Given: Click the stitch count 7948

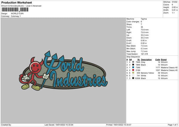Looking at the screenshot, I should point(138,62).
